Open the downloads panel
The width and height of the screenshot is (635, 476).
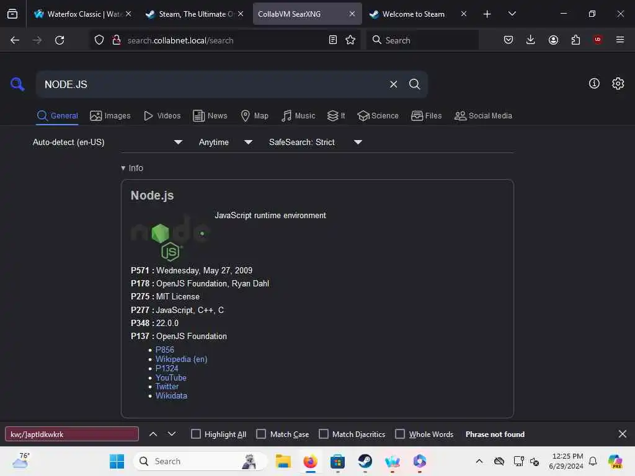tap(531, 40)
